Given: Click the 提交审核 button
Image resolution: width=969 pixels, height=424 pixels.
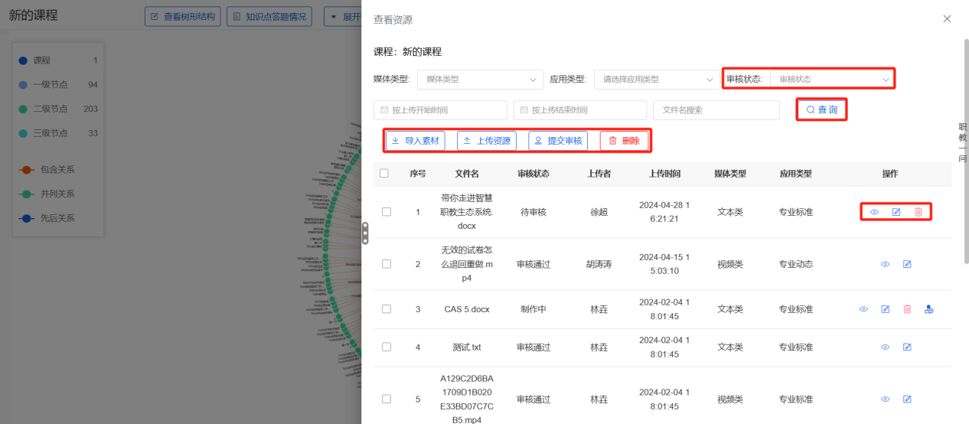Looking at the screenshot, I should 558,141.
